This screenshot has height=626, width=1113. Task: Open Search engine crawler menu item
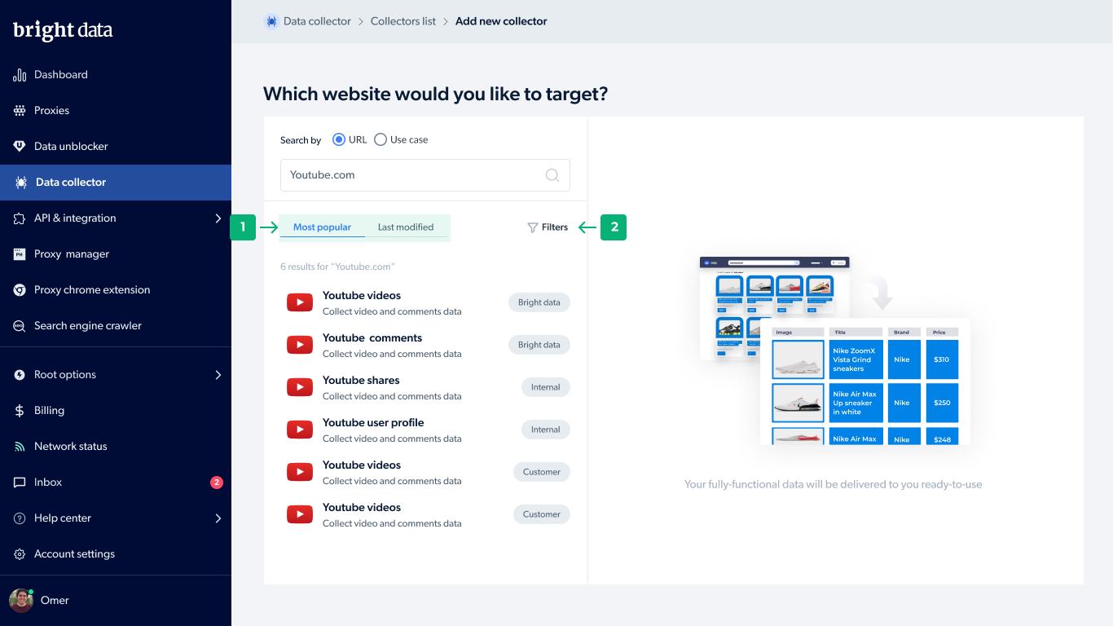click(x=116, y=326)
